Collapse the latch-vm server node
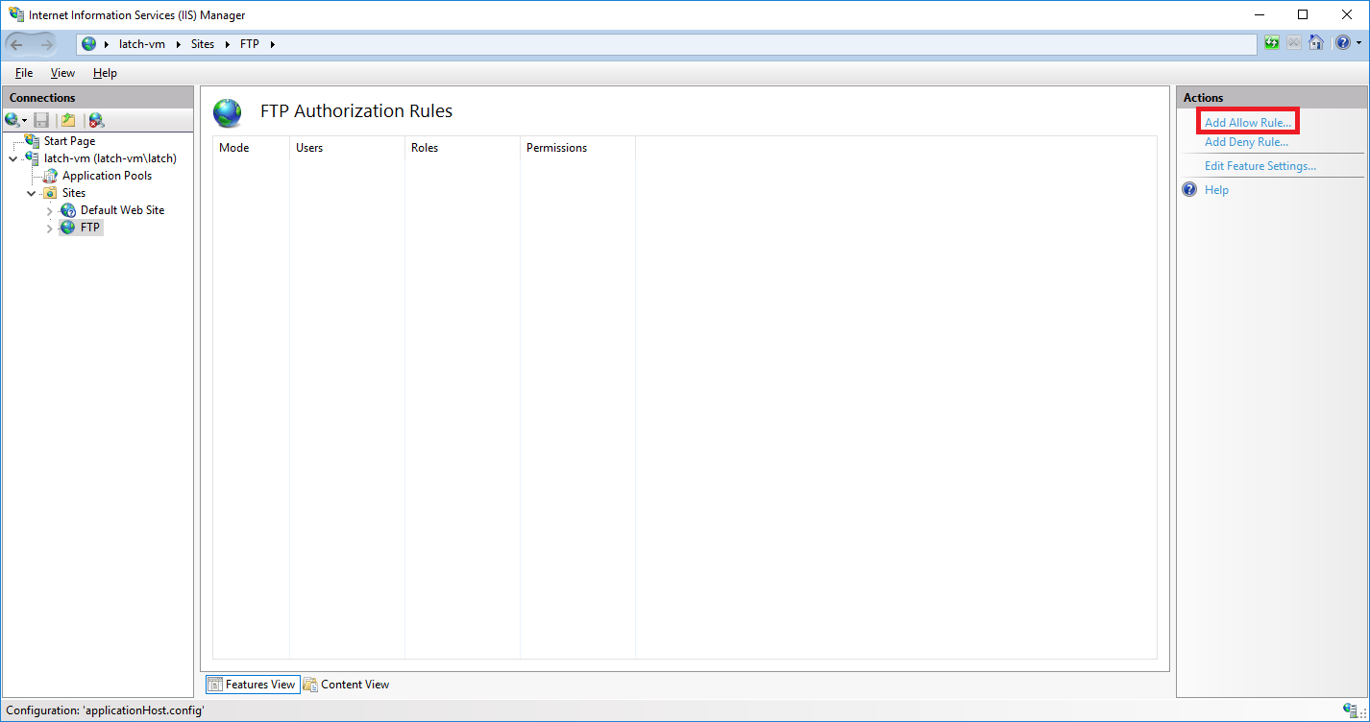1370x722 pixels. pyautogui.click(x=12, y=158)
